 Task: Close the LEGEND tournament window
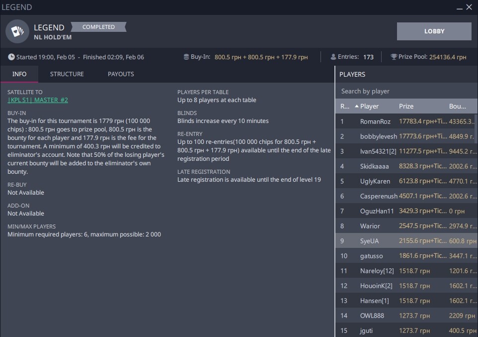point(469,7)
